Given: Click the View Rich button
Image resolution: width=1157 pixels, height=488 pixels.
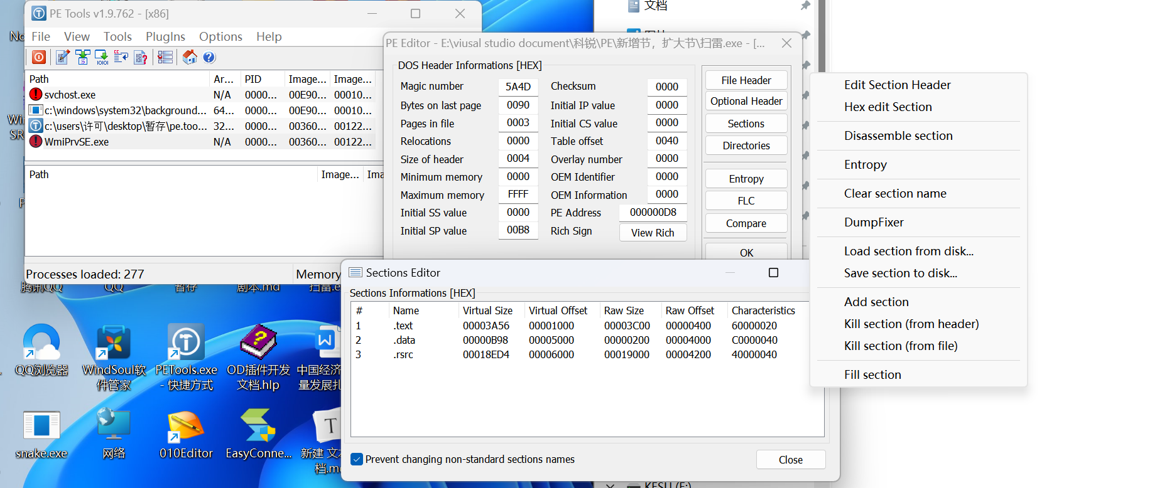Looking at the screenshot, I should tap(653, 233).
